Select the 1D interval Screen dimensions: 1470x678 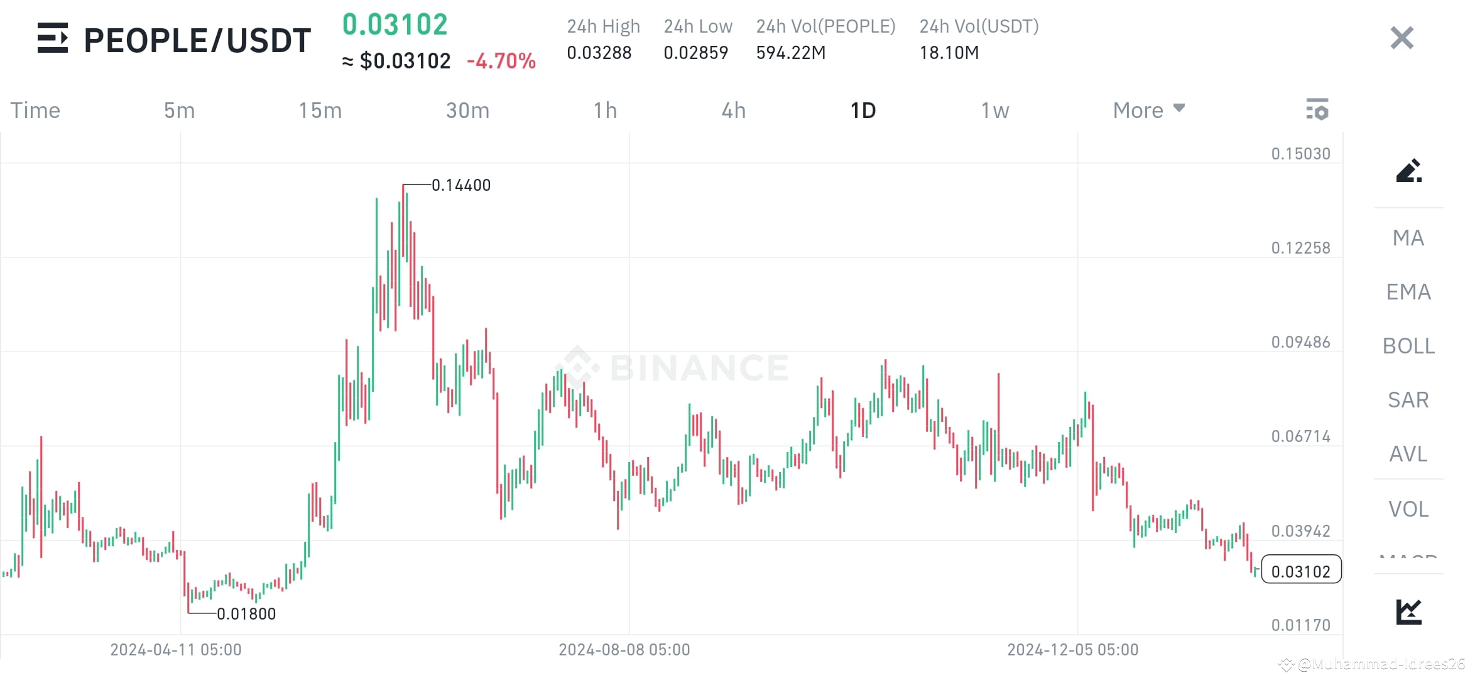click(x=863, y=110)
